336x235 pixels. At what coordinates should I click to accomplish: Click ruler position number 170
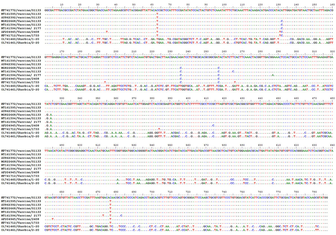pyautogui.click(x=62, y=51)
